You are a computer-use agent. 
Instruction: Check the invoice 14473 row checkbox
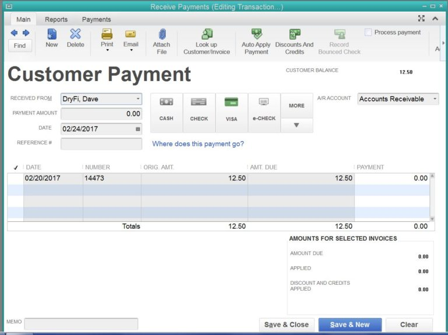(x=16, y=179)
